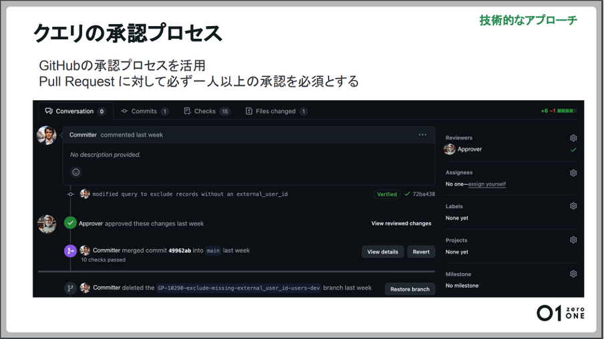
Task: Click the assign yourself link
Action: pos(487,184)
